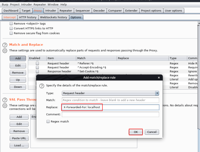Click the Comment text field
This screenshot has width=200, height=152.
click(110, 115)
